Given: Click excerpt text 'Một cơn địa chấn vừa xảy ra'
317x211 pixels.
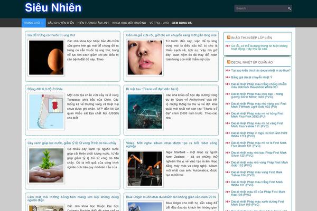Looking at the screenshot, I should tap(93, 106).
